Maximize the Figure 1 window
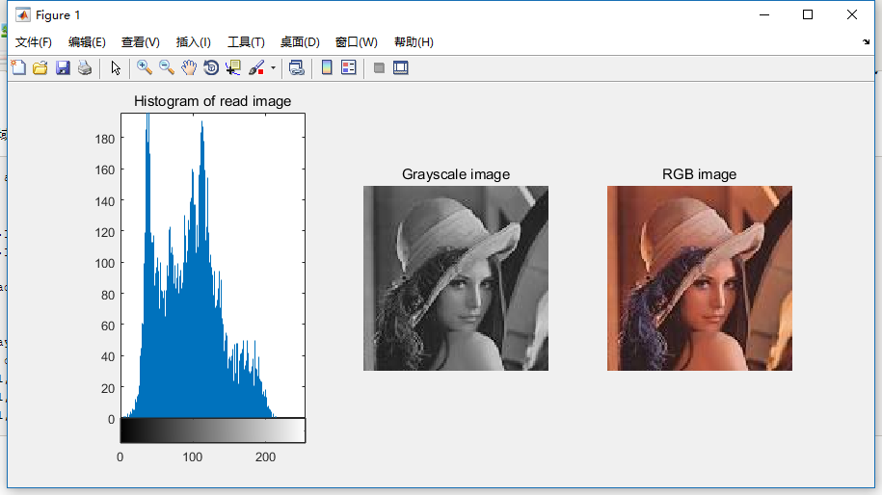This screenshot has width=882, height=495. tap(808, 14)
